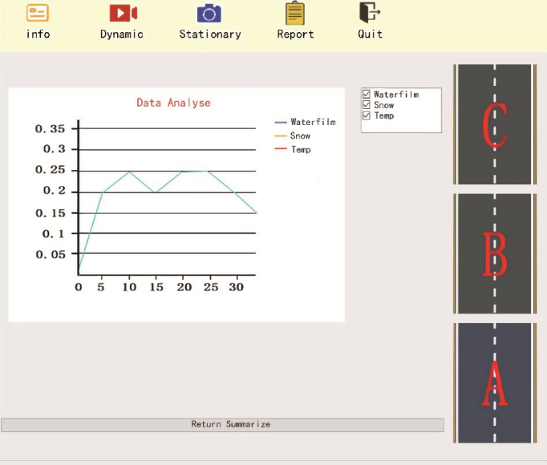Open the Report clipboard icon
Image resolution: width=547 pixels, height=465 pixels.
click(295, 13)
